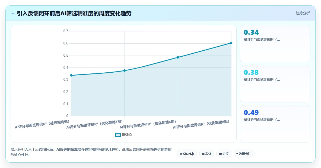Viewport: 321px width, 168px height.
Task: Click the icon inside the Chart.js chip
Action: tap(181, 154)
